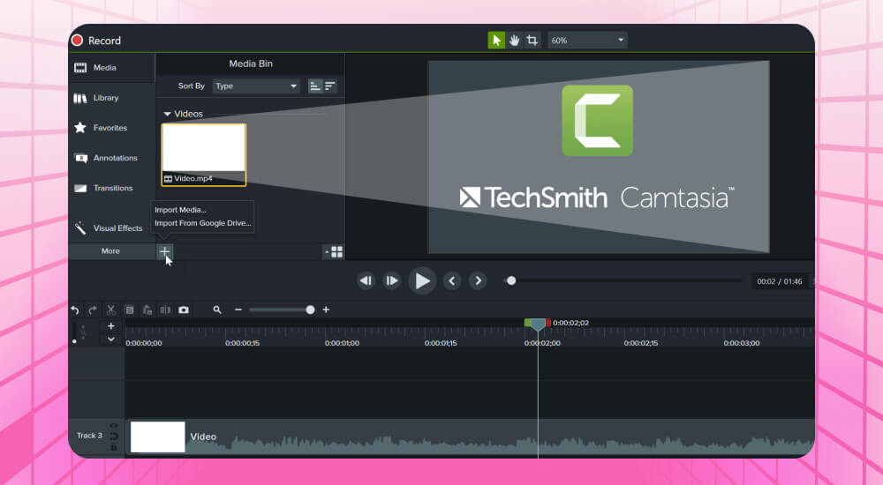883x485 pixels.
Task: Open the Transitions tab
Action: click(x=111, y=188)
